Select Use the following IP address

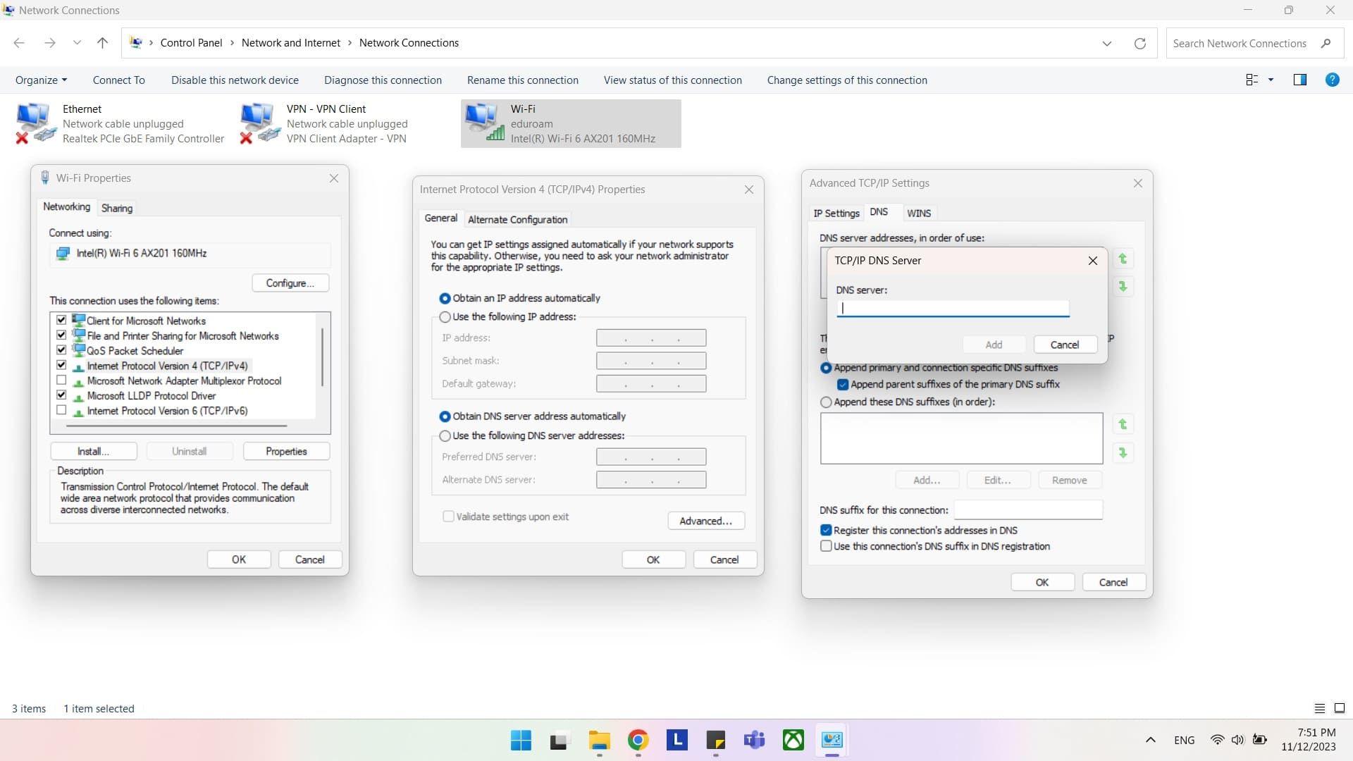coord(445,317)
